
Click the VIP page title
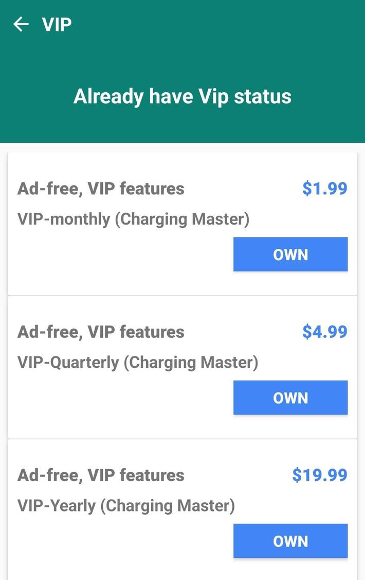tap(57, 24)
